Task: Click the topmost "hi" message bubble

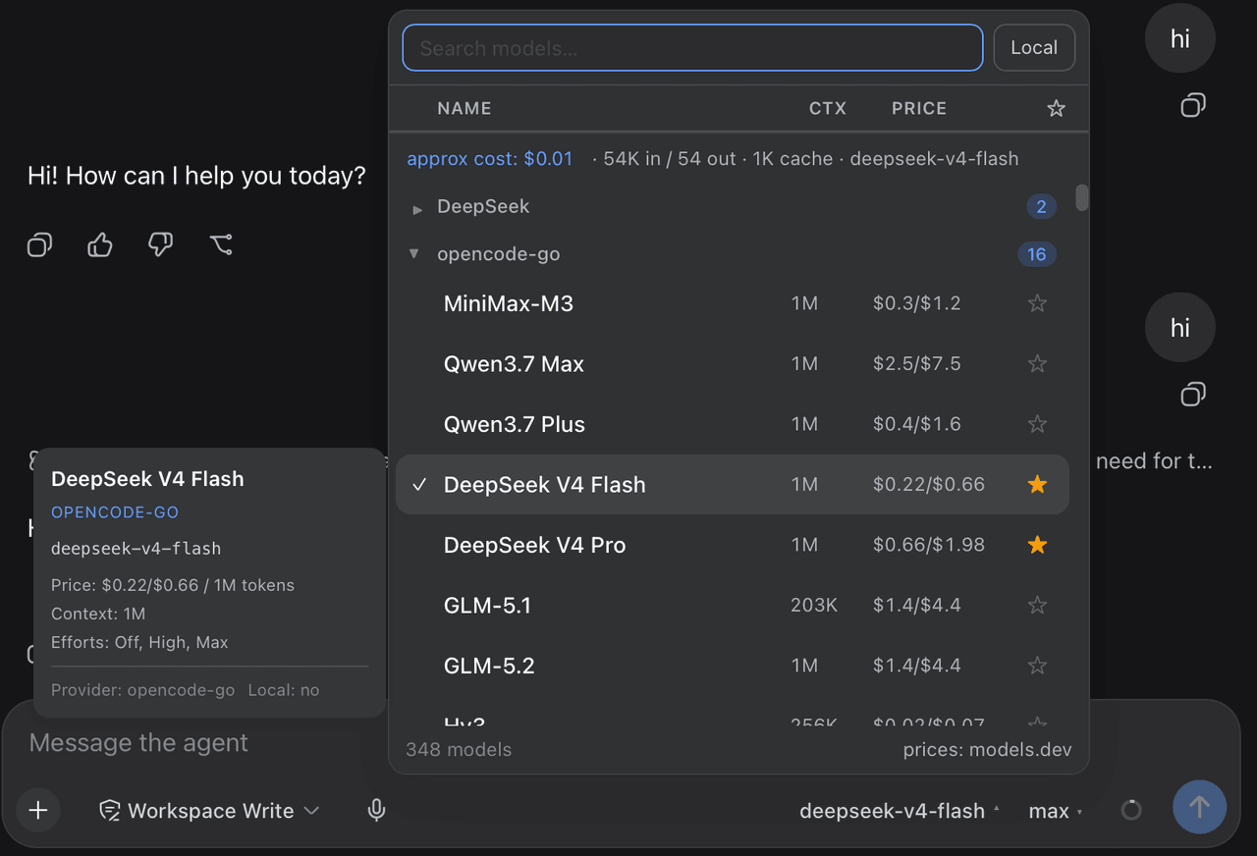Action: pyautogui.click(x=1180, y=38)
